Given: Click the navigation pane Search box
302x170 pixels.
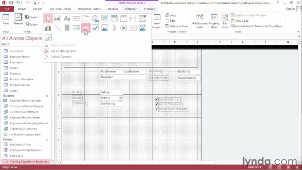Looking at the screenshot, I should pyautogui.click(x=21, y=44).
